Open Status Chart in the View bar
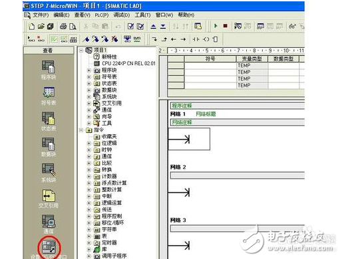338x259 pixels. click(x=49, y=122)
